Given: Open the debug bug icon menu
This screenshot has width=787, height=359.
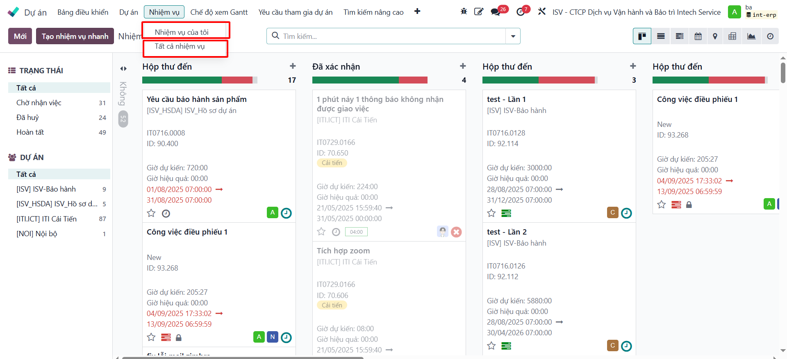Looking at the screenshot, I should point(464,11).
